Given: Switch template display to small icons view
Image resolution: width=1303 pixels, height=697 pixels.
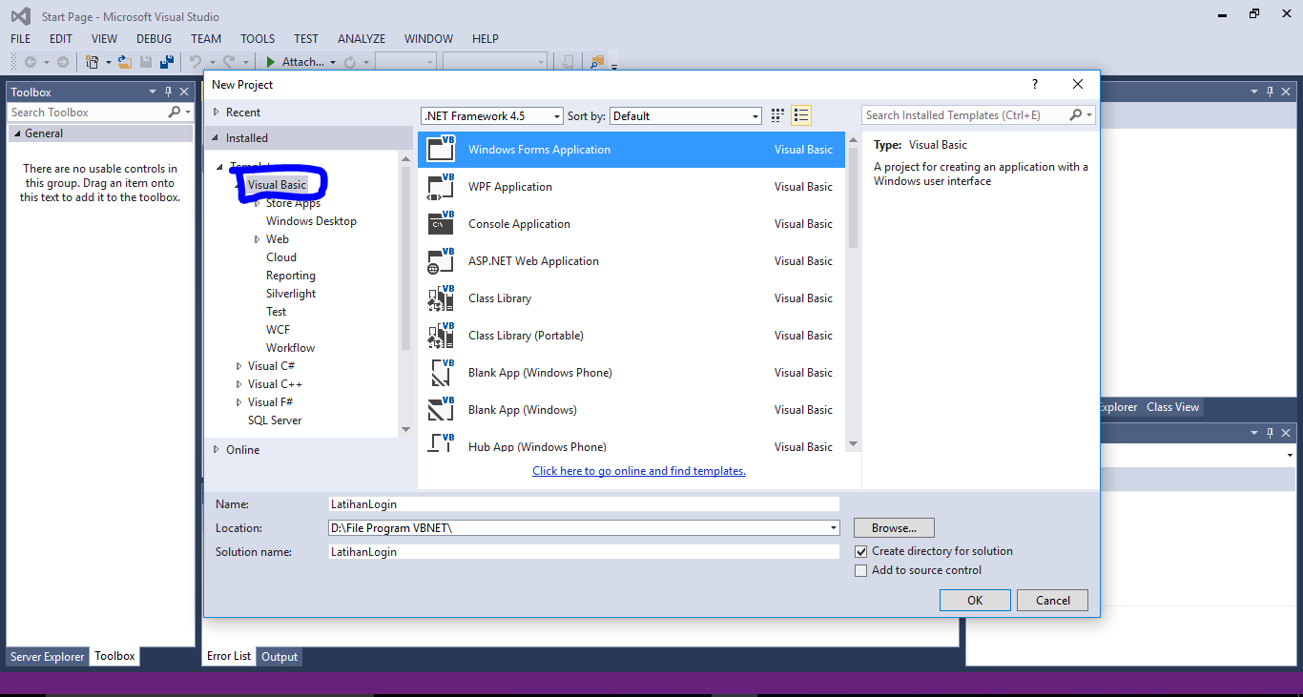Looking at the screenshot, I should click(x=776, y=114).
